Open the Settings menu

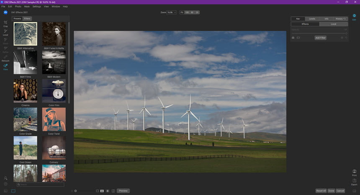pyautogui.click(x=37, y=6)
